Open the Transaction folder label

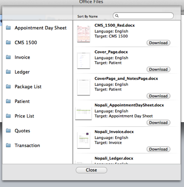click(x=27, y=145)
